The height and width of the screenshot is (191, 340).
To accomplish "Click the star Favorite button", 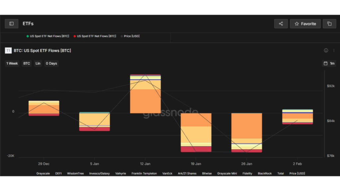I will 305,24.
